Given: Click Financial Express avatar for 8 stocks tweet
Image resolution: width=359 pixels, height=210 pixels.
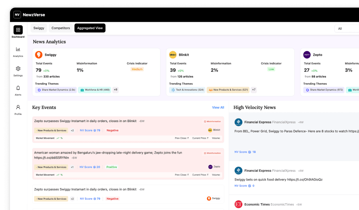Looking at the screenshot, I should (238, 122).
